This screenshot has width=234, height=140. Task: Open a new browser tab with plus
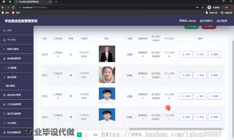pos(56,2)
